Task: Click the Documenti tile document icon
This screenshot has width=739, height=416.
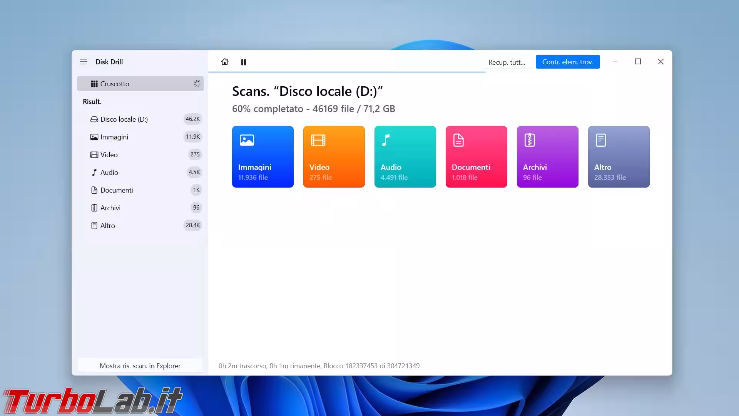Action: (x=458, y=140)
